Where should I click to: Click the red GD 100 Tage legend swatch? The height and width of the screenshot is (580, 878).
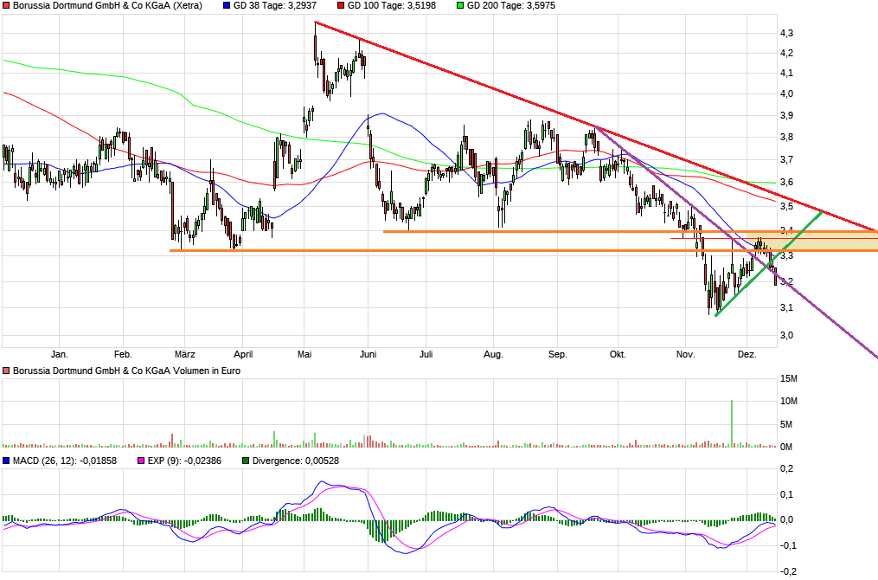click(341, 5)
